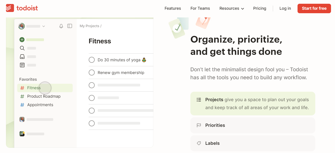Screen dimensions: 335x153
Task: Select the Inbox icon in the sidebar
Action: 22,56
